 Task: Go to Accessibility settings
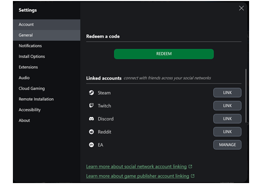click(47, 110)
